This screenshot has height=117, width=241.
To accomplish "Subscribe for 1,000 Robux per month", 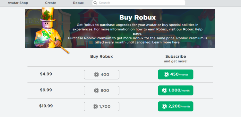I will (x=176, y=91).
